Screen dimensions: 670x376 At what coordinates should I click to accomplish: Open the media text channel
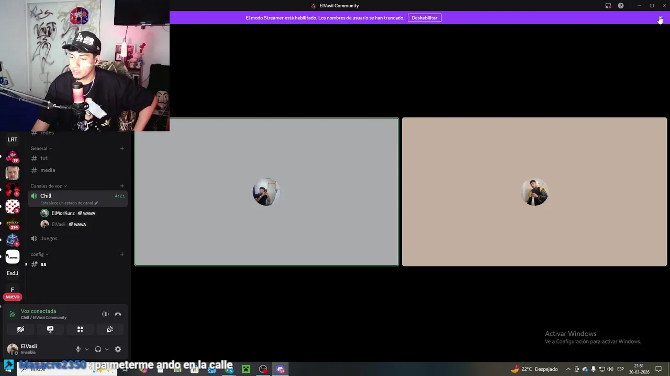coord(77,170)
